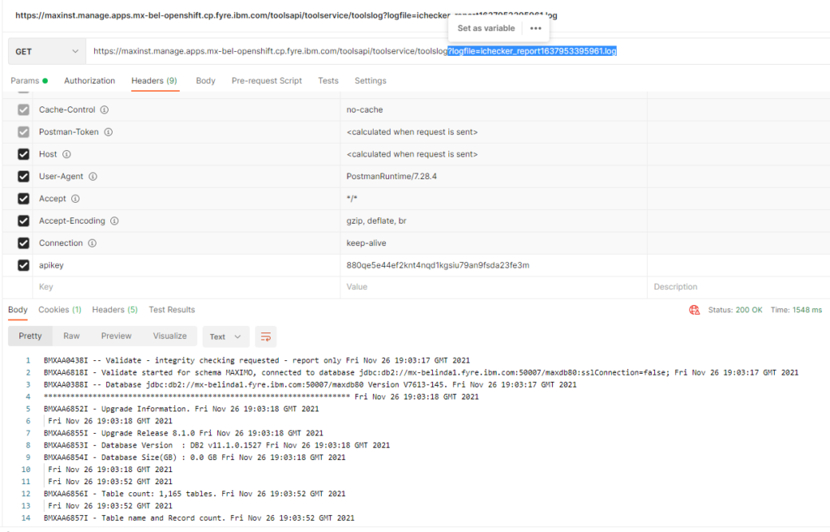Open the HTTP method GET dropdown

[x=46, y=51]
